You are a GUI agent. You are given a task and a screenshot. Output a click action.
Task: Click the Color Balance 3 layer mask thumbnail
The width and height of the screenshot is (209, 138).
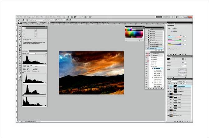point(175,86)
